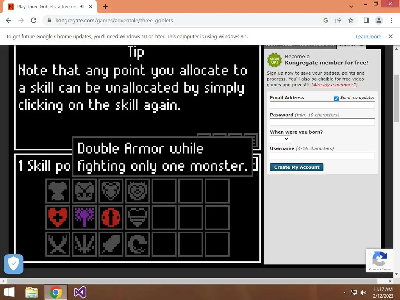The height and width of the screenshot is (300, 400).
Task: Select the gray heart shield skill icon
Action: tap(111, 191)
